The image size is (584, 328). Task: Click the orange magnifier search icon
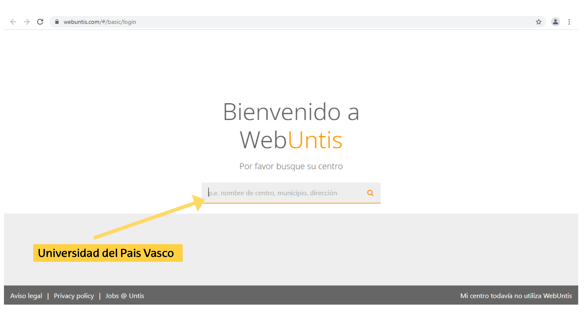pos(370,193)
